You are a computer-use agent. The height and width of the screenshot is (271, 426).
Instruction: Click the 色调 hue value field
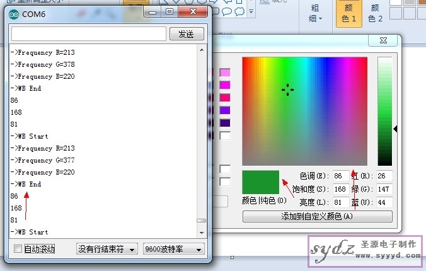[x=341, y=176]
